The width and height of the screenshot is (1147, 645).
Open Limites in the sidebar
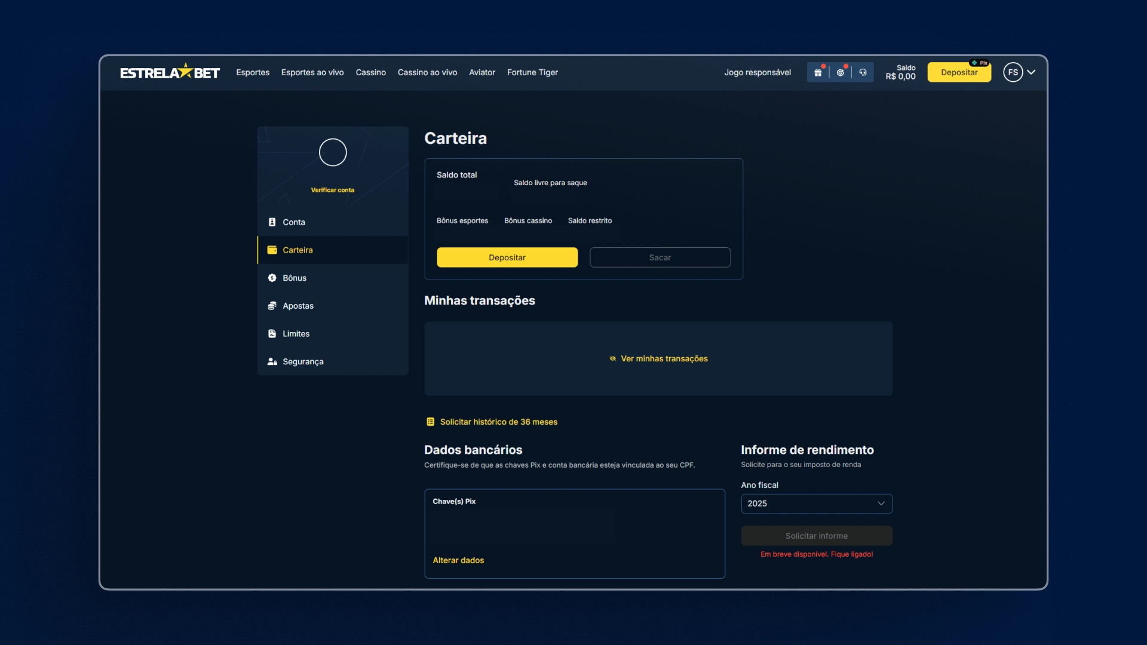[296, 334]
